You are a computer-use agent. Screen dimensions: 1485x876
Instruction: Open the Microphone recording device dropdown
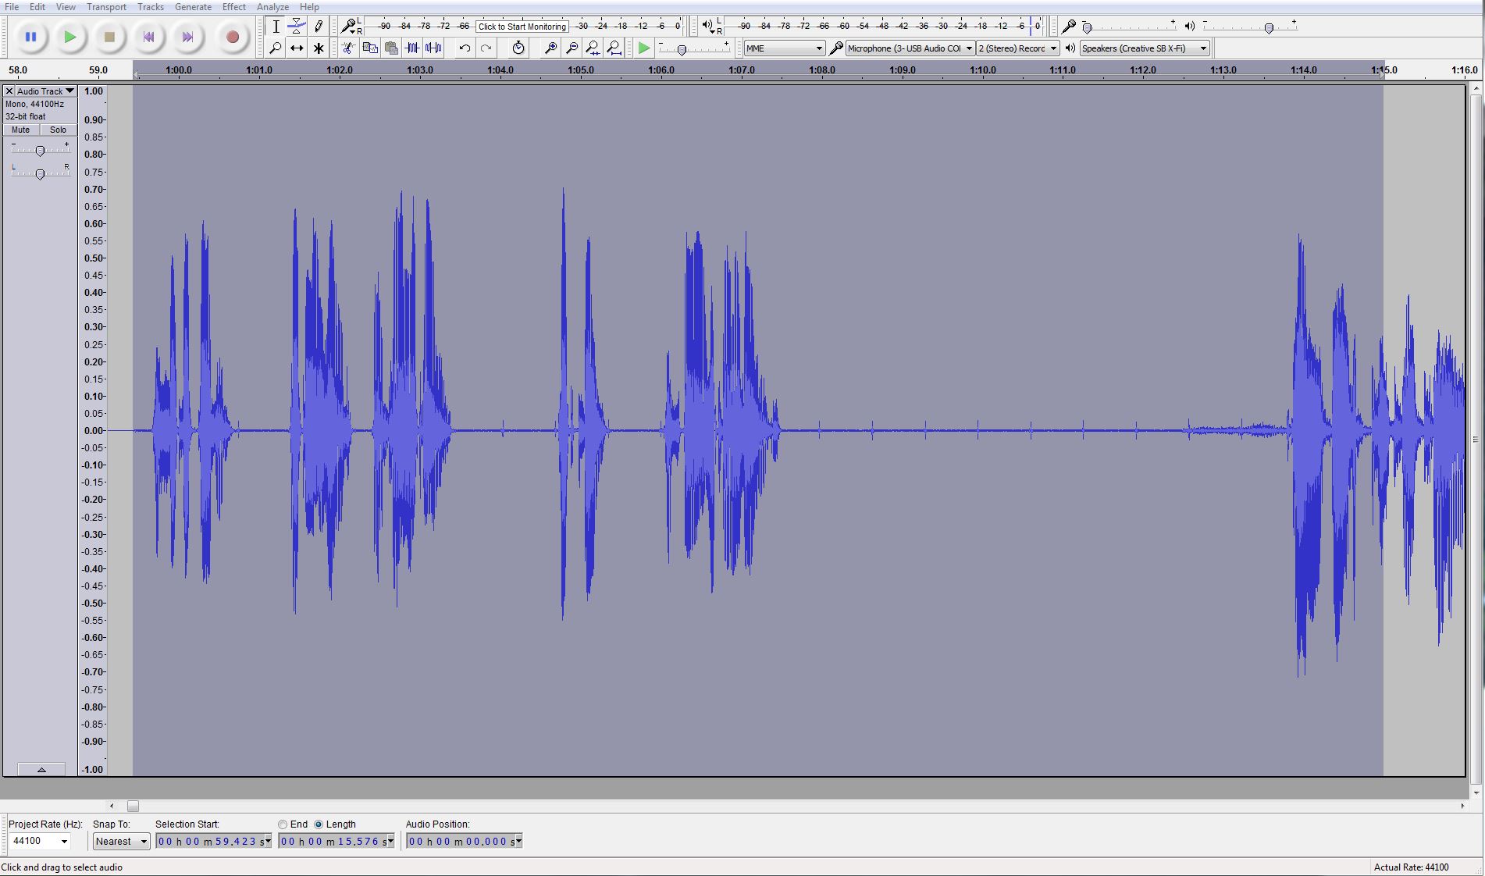(x=910, y=48)
